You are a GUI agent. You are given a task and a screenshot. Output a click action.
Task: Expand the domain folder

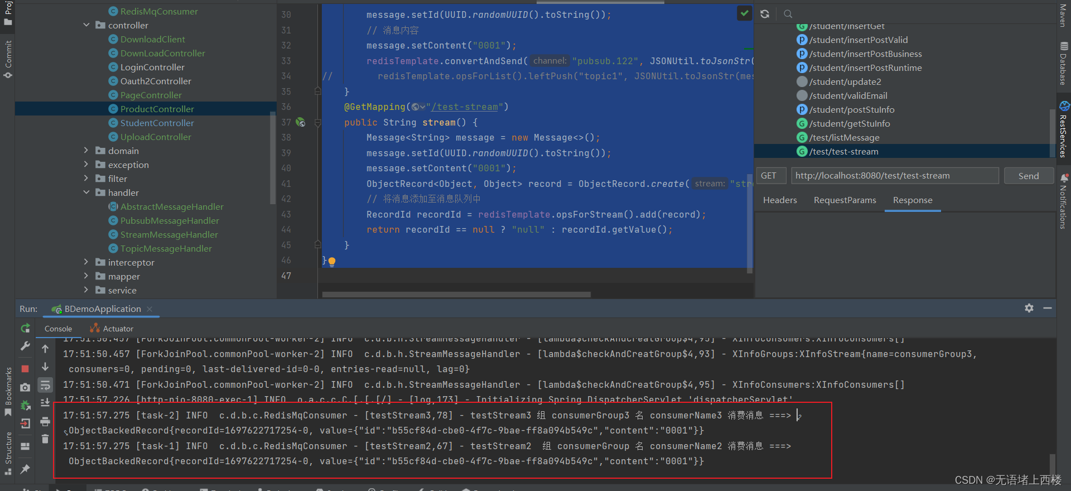pyautogui.click(x=86, y=151)
